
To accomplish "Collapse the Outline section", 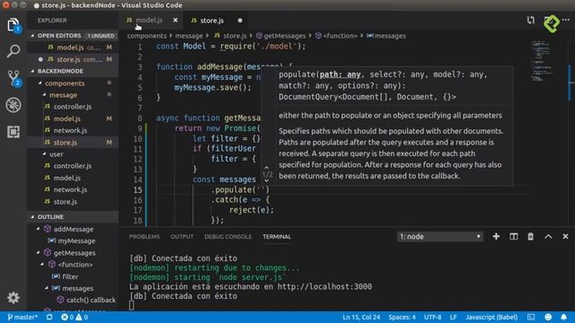I will click(x=32, y=217).
